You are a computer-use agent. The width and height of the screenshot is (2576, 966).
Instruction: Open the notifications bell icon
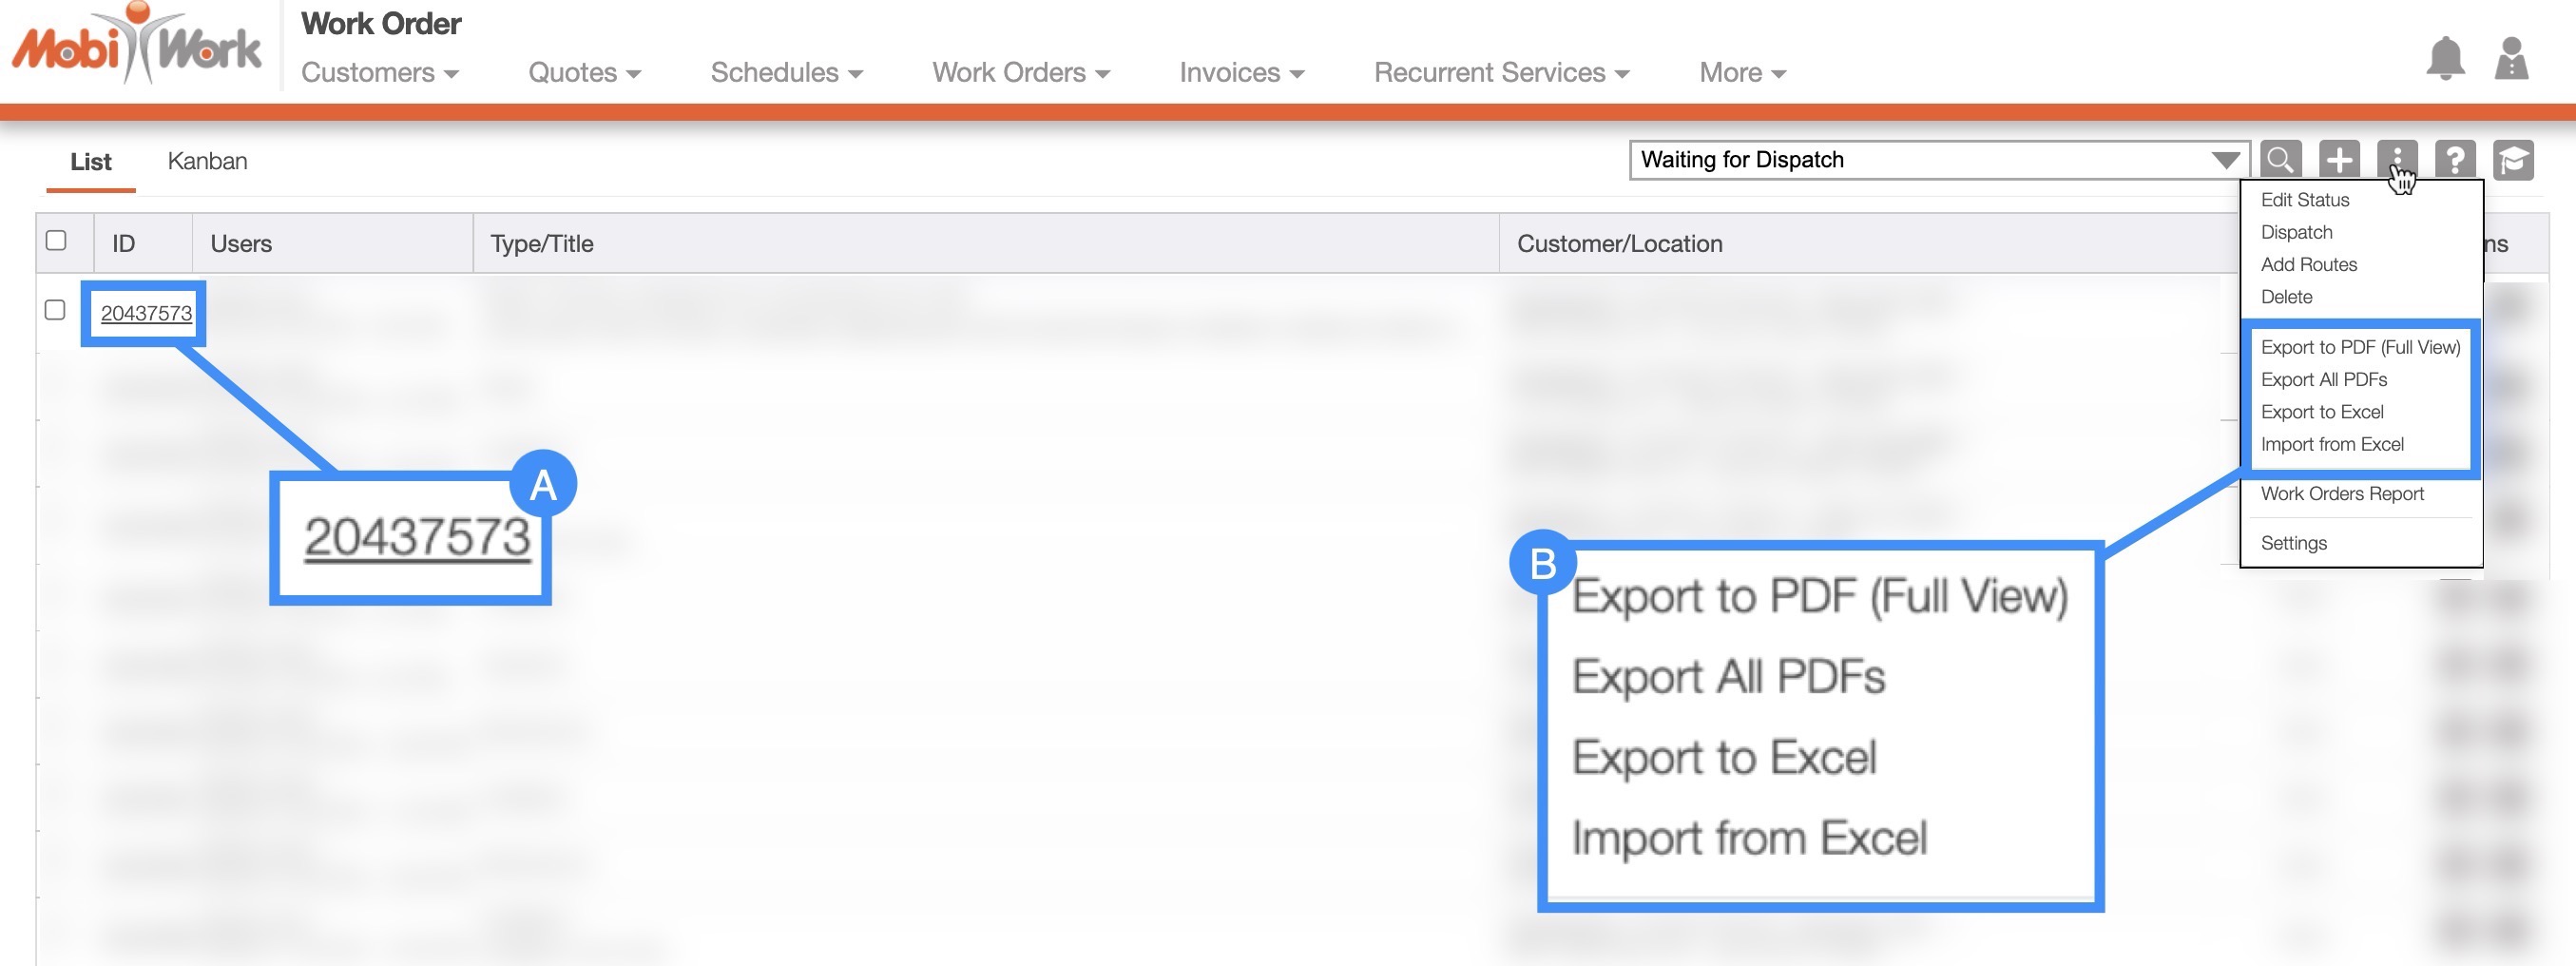2445,59
